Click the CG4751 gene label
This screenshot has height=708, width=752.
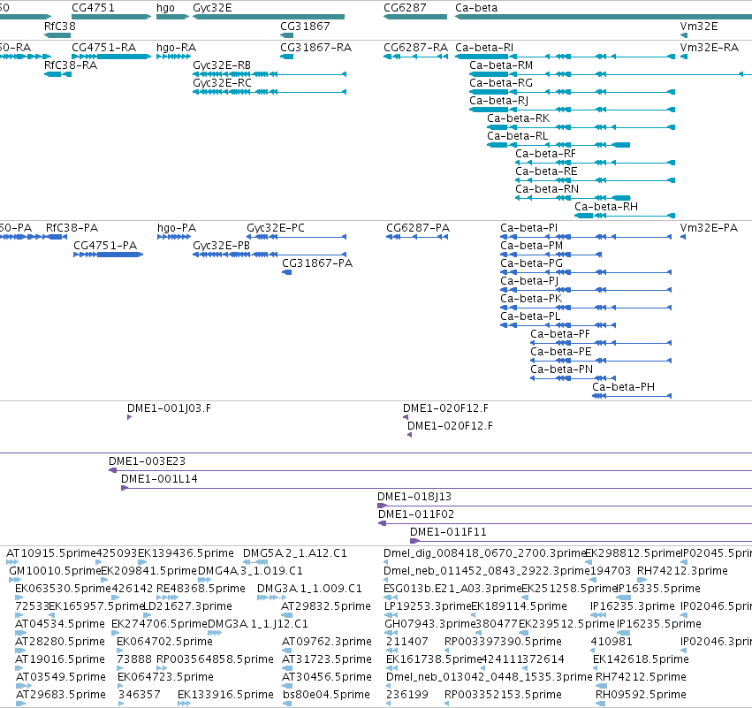tap(93, 8)
